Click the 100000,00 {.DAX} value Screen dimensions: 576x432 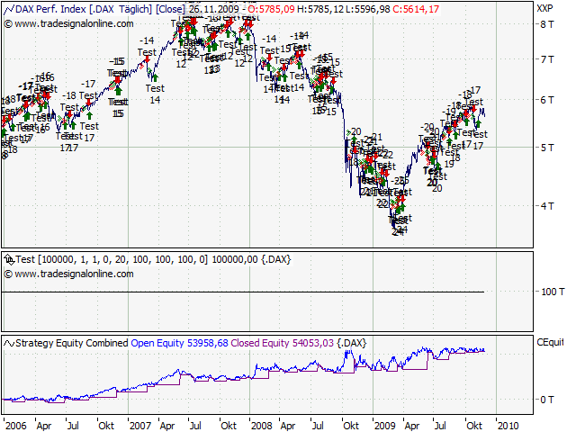pos(252,260)
